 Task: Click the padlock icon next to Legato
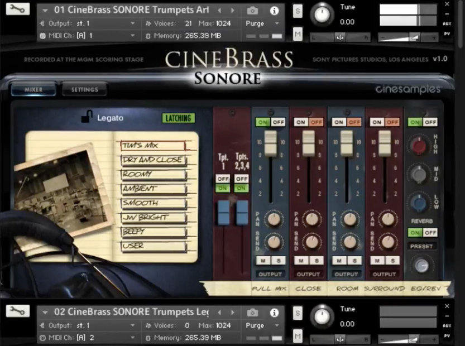tap(87, 116)
